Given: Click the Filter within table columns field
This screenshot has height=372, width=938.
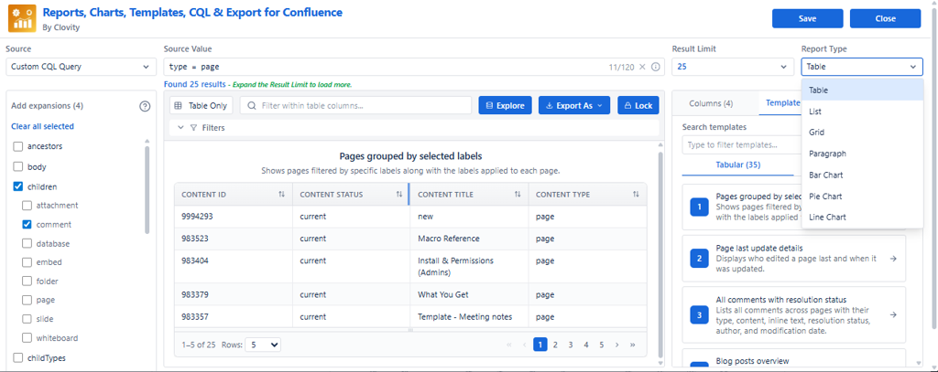Looking at the screenshot, I should click(x=356, y=106).
